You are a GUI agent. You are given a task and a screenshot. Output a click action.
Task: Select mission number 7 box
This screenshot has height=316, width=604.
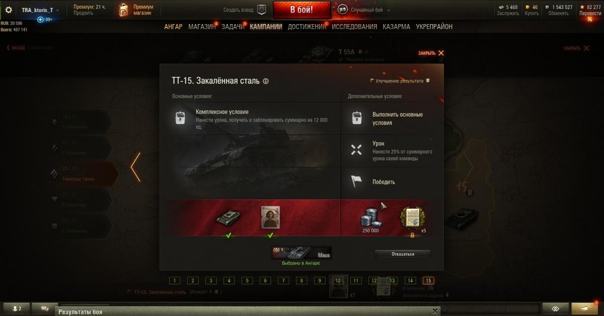[x=283, y=281]
